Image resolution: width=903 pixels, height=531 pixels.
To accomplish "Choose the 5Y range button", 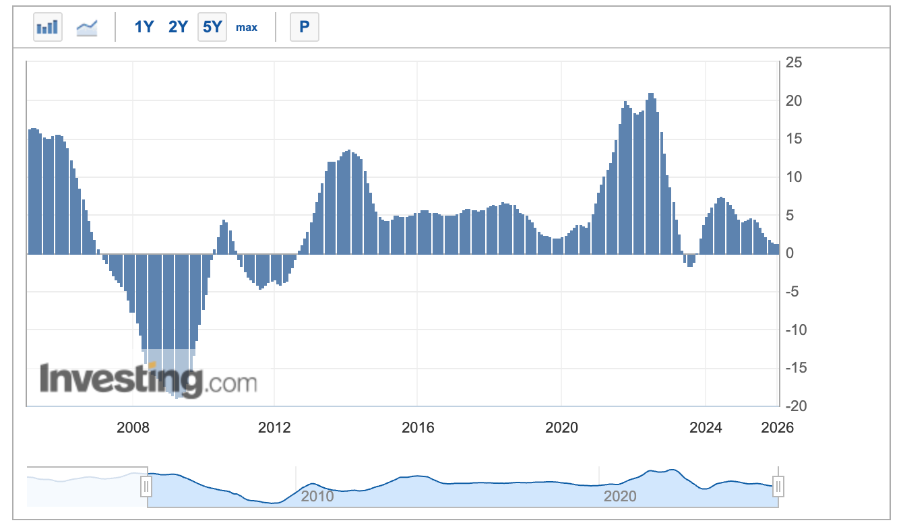I will point(212,28).
